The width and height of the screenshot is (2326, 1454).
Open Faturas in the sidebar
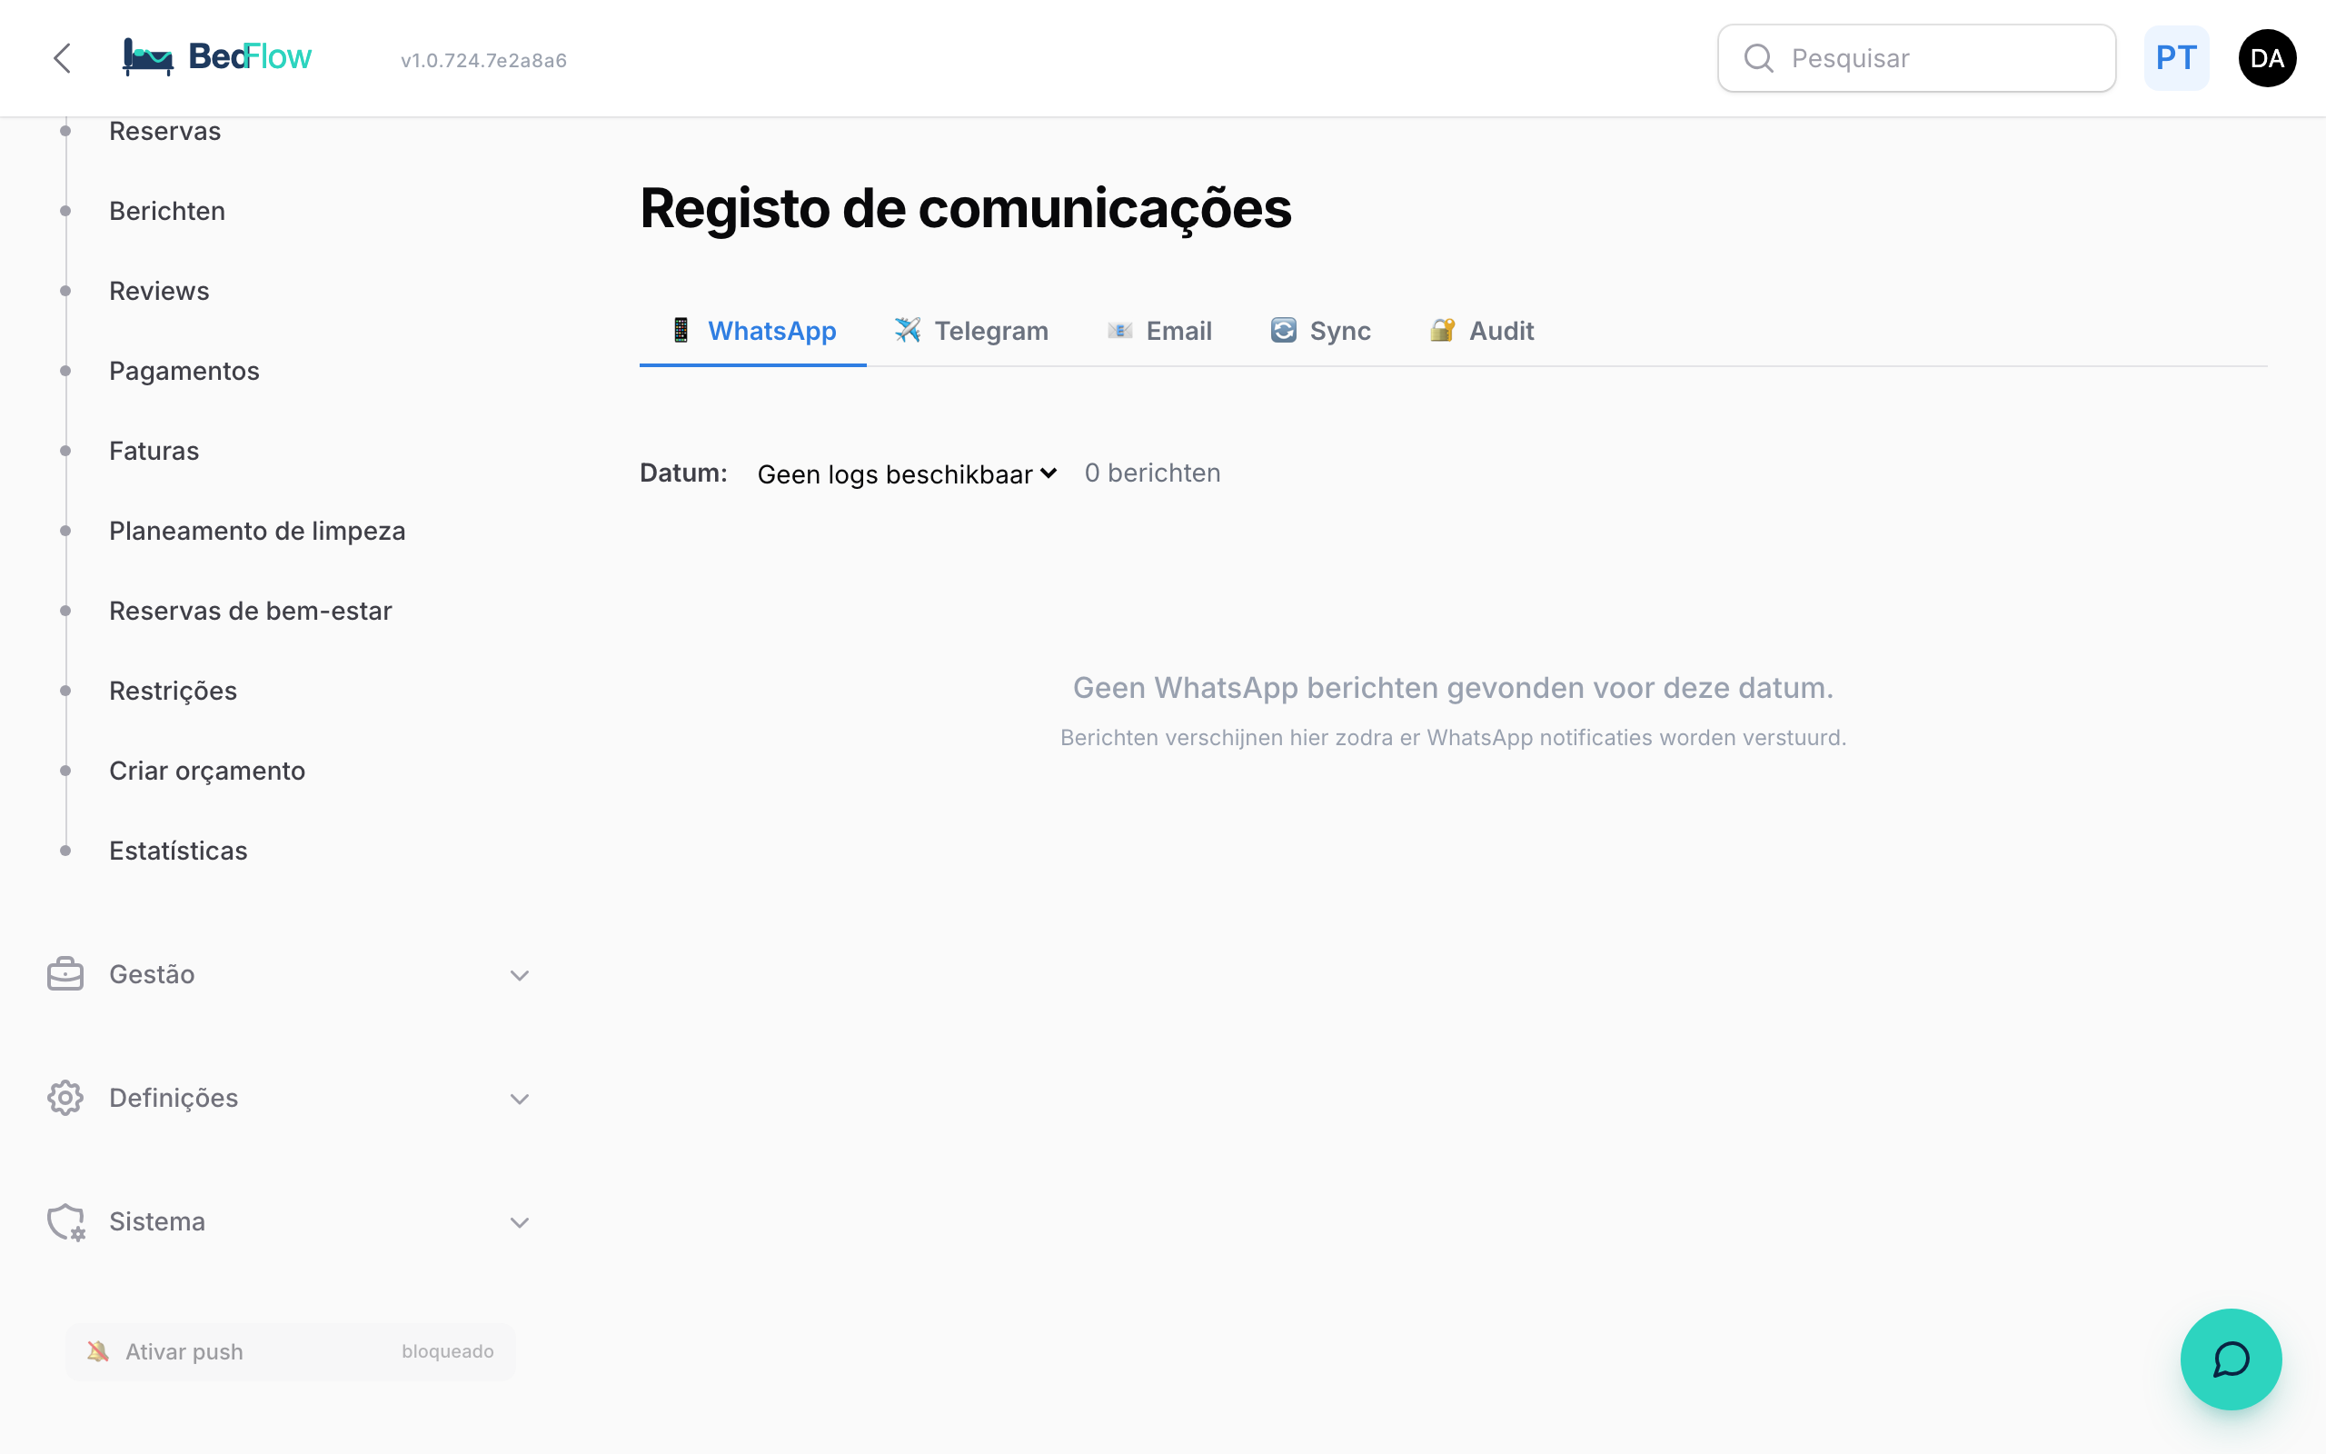tap(154, 450)
